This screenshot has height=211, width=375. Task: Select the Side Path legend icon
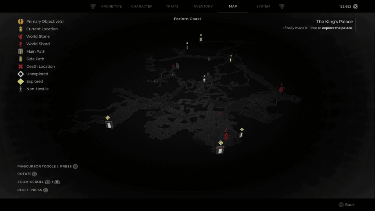(21, 59)
